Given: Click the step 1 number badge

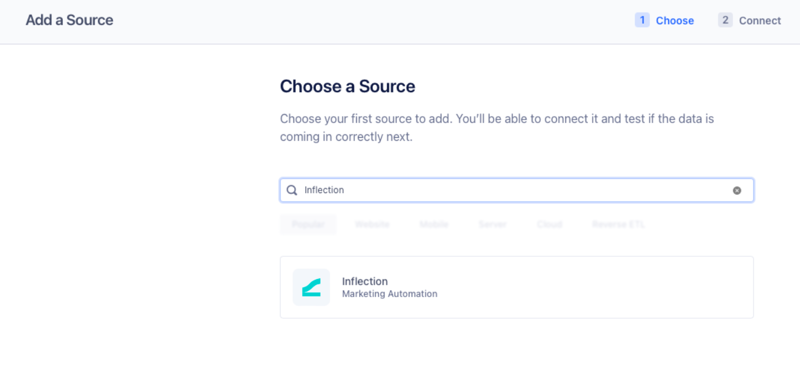Looking at the screenshot, I should pos(642,20).
